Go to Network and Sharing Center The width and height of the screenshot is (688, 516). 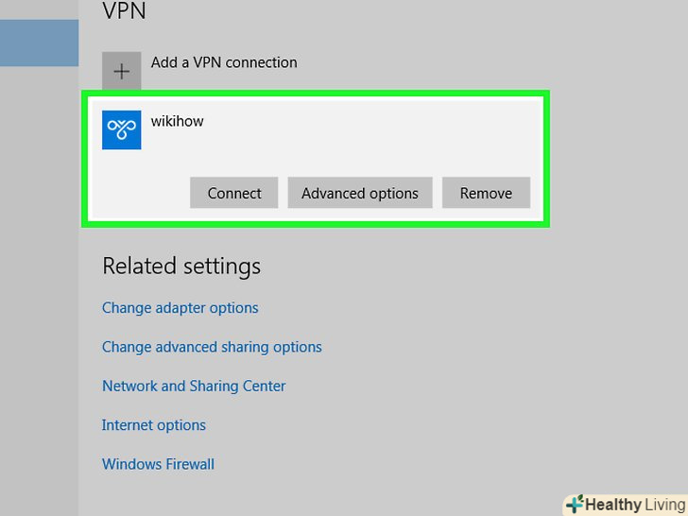(194, 386)
